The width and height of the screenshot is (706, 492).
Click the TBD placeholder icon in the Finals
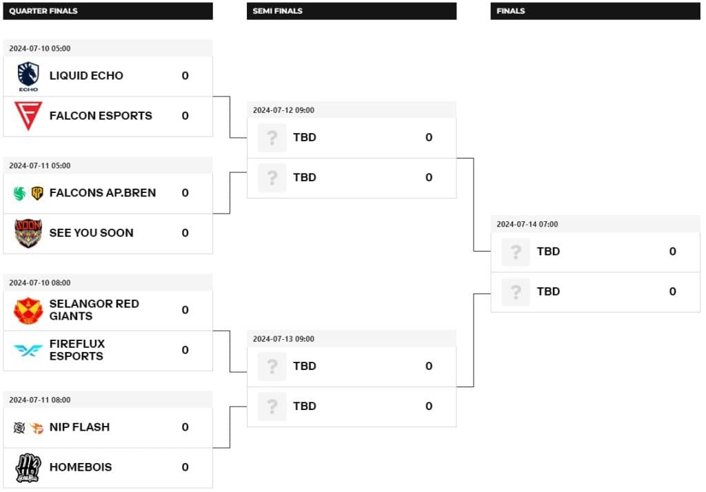(515, 252)
